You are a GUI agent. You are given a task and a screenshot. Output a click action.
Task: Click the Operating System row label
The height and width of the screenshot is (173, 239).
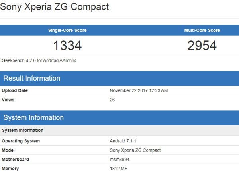[x=21, y=141]
